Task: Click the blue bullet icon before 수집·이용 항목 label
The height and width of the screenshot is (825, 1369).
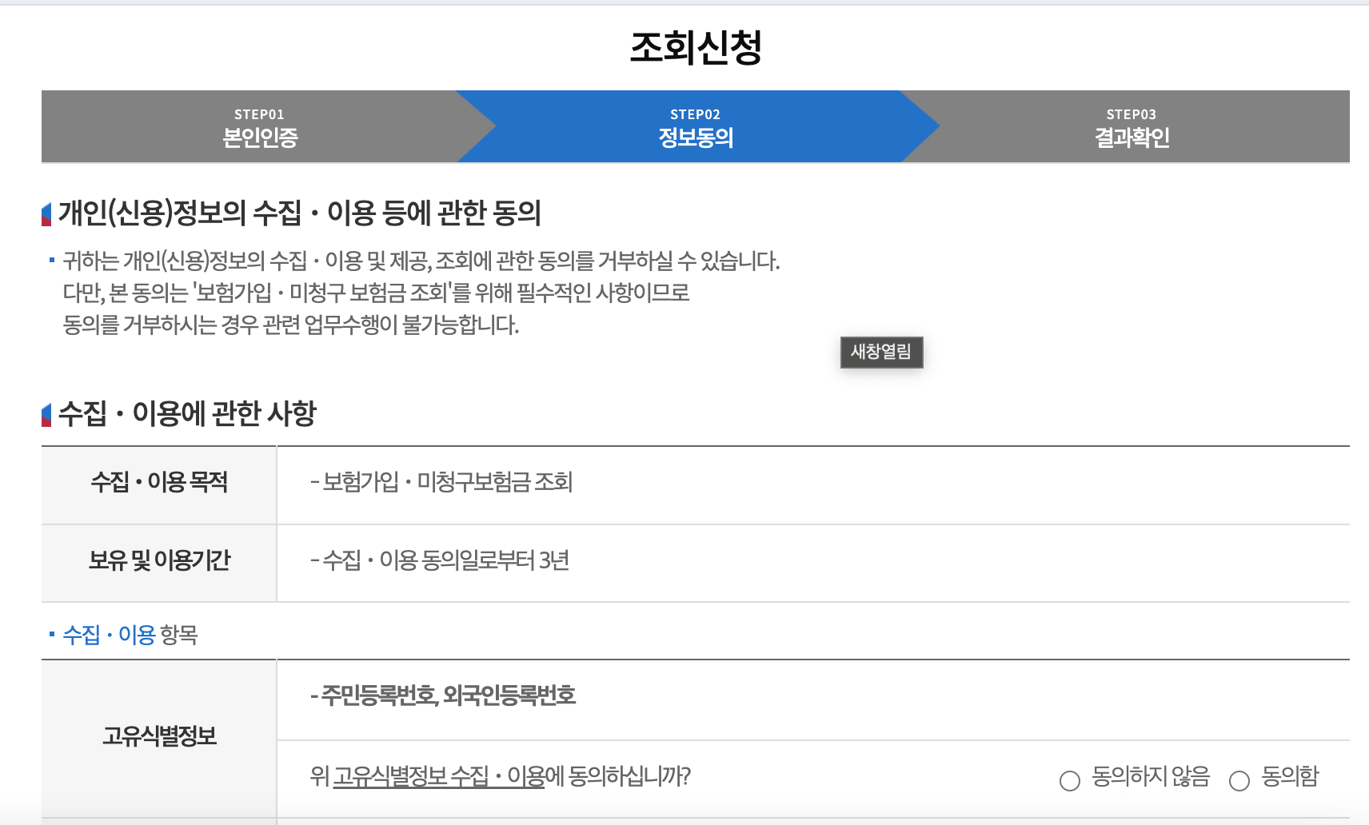Action: pos(50,636)
